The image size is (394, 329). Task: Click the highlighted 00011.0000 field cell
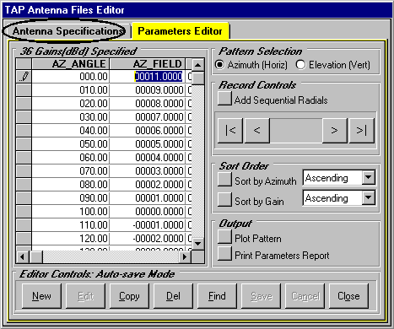click(x=148, y=77)
